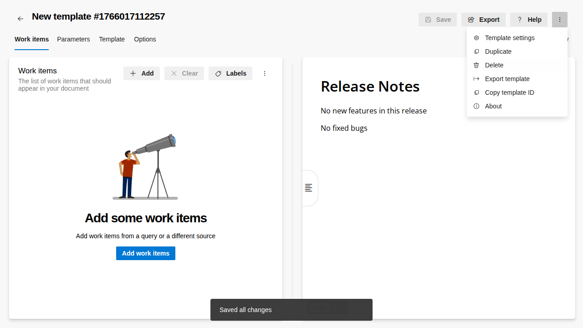Image resolution: width=583 pixels, height=328 pixels.
Task: Switch to the Parameters tab
Action: click(73, 39)
